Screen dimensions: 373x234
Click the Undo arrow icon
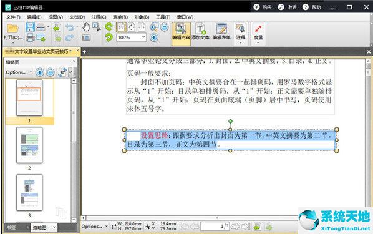click(x=70, y=27)
